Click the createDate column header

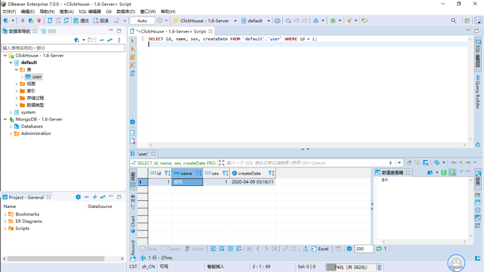coord(249,173)
